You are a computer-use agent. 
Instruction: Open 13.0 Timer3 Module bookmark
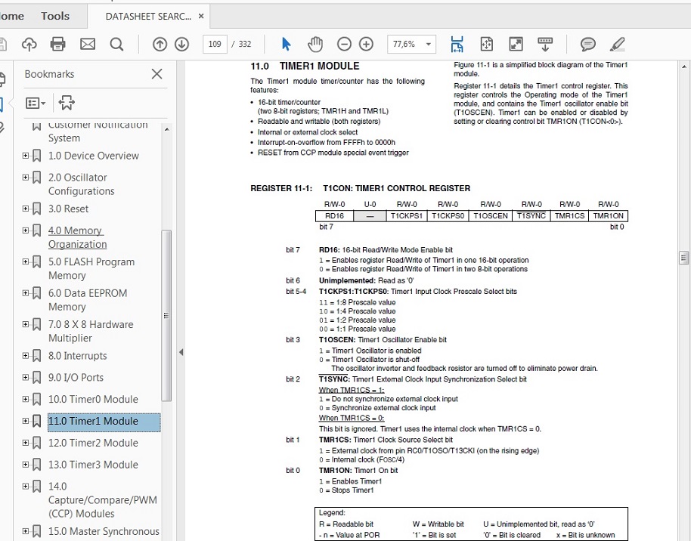pyautogui.click(x=93, y=465)
